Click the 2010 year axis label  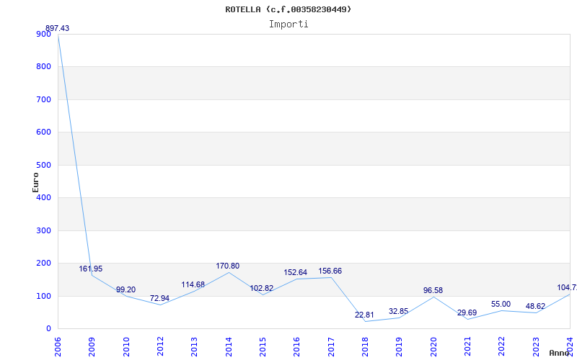click(126, 346)
